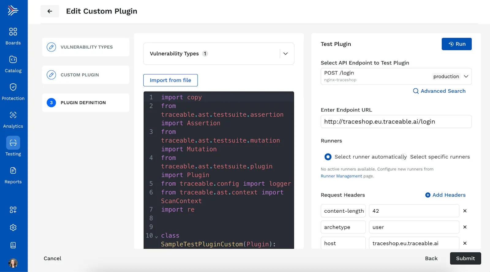Click code line 1 import copy
Viewport: 490px width, 272px height.
(181, 97)
